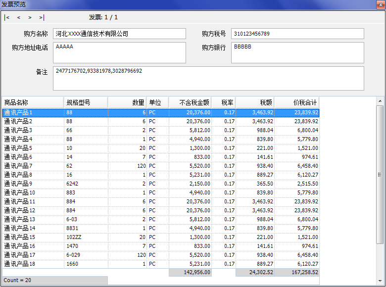Click spec cell 6-029
This screenshot has height=287, width=386.
(x=86, y=255)
